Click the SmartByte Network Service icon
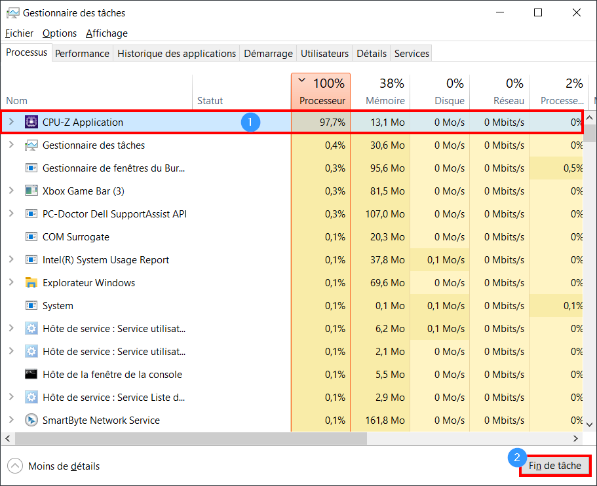 (31, 420)
